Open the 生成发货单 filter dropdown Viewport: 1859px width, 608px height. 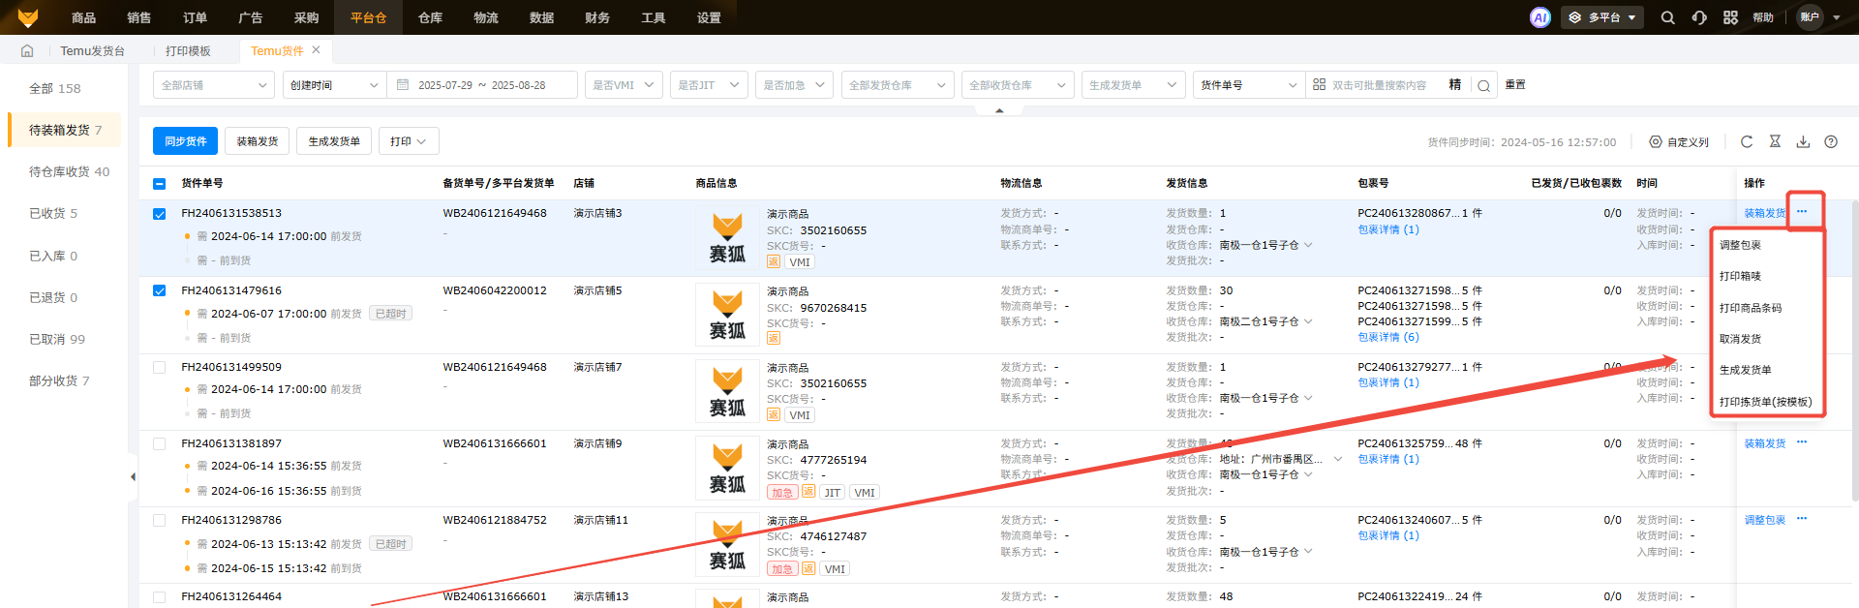pyautogui.click(x=1134, y=85)
